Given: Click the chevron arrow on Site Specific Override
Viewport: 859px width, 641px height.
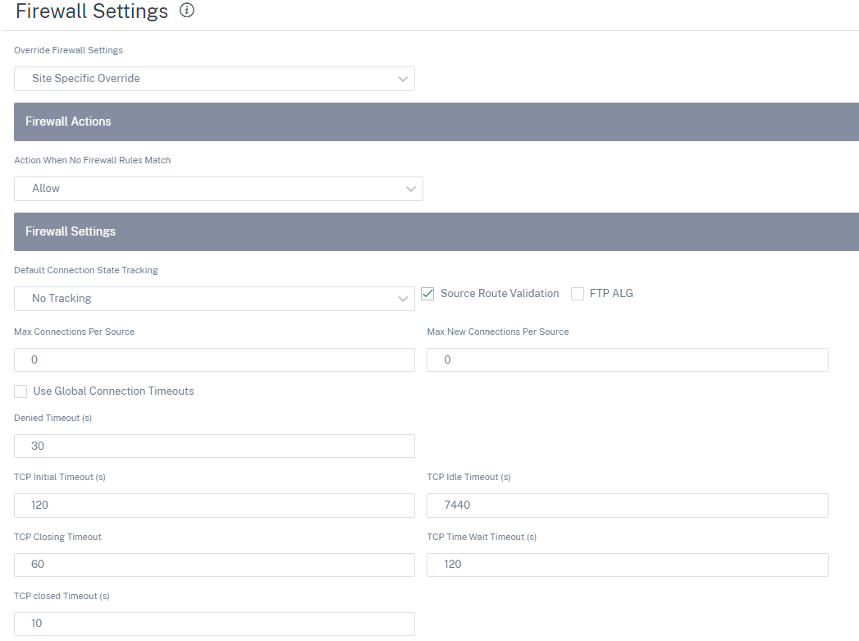Looking at the screenshot, I should coord(403,79).
